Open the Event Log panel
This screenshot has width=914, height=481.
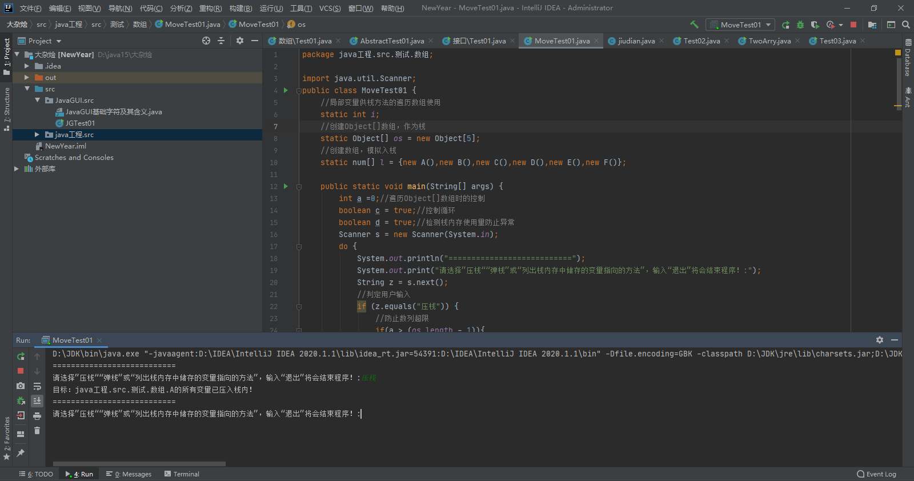point(876,474)
